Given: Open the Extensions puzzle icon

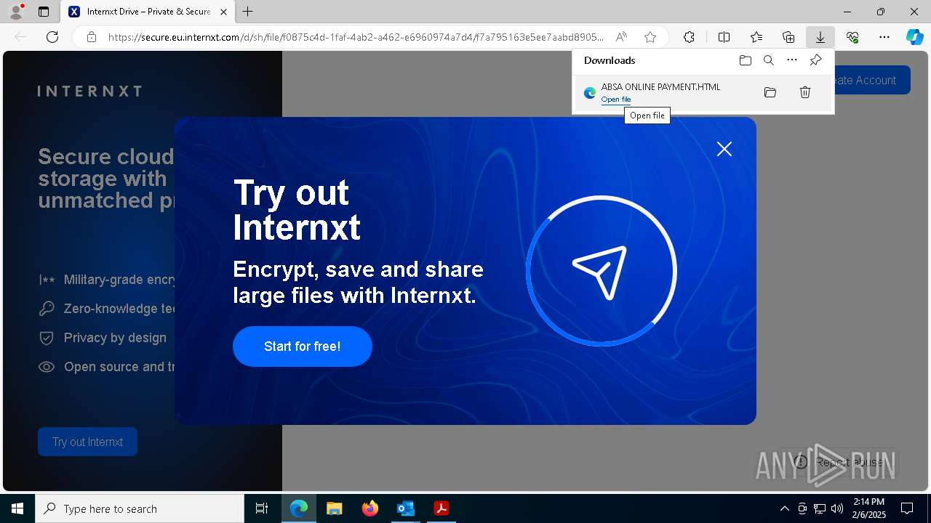Looking at the screenshot, I should [689, 37].
